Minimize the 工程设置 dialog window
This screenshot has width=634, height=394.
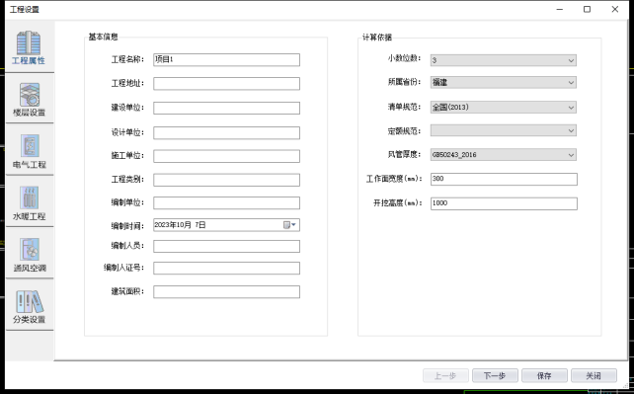click(x=560, y=9)
